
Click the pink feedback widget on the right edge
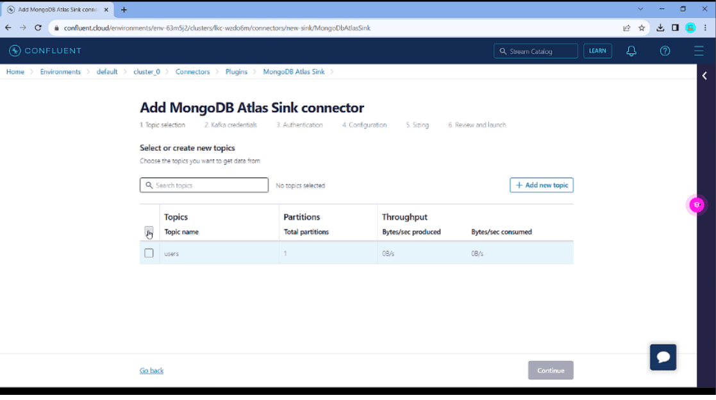pos(696,204)
